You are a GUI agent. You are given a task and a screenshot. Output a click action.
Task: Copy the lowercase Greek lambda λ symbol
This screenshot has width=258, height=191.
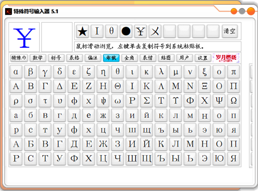pyautogui.click(x=161, y=71)
